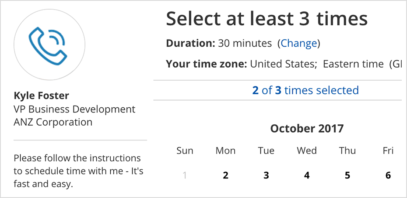Click the Tue column header

266,150
